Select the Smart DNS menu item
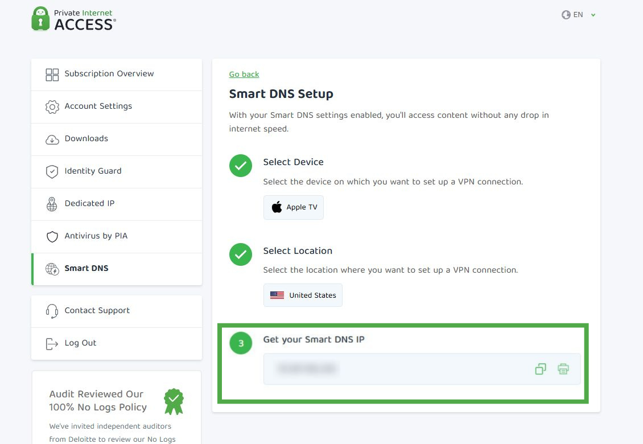This screenshot has width=643, height=444. click(117, 269)
